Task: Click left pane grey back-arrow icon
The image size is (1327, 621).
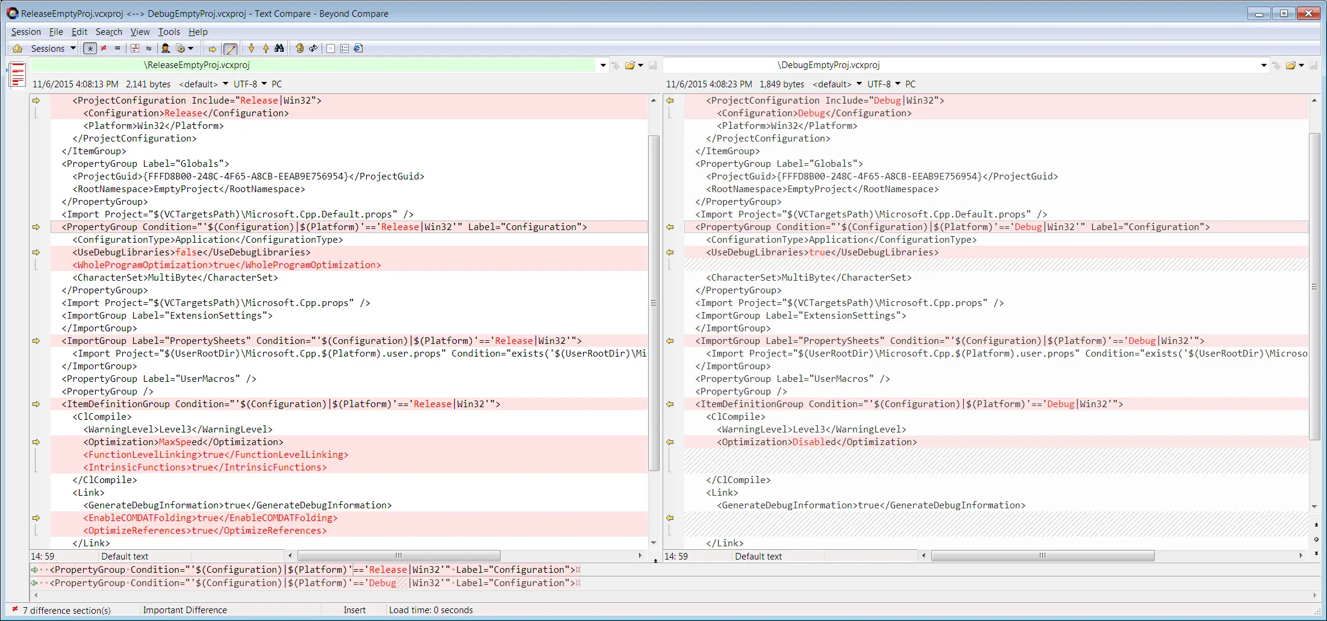Action: (x=615, y=65)
